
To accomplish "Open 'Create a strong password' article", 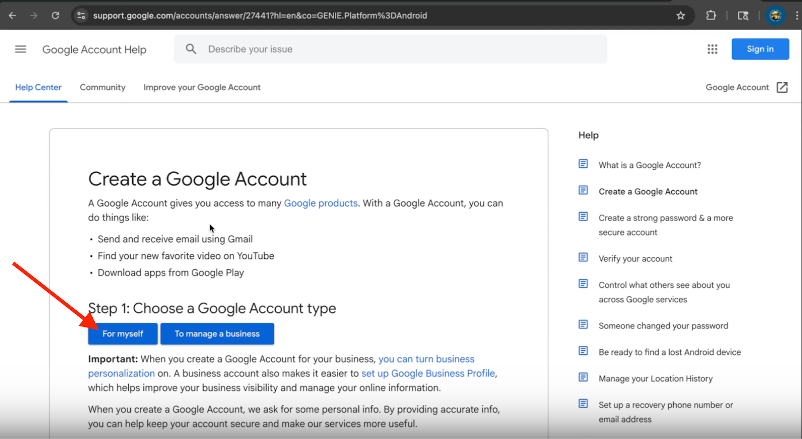I will (666, 225).
